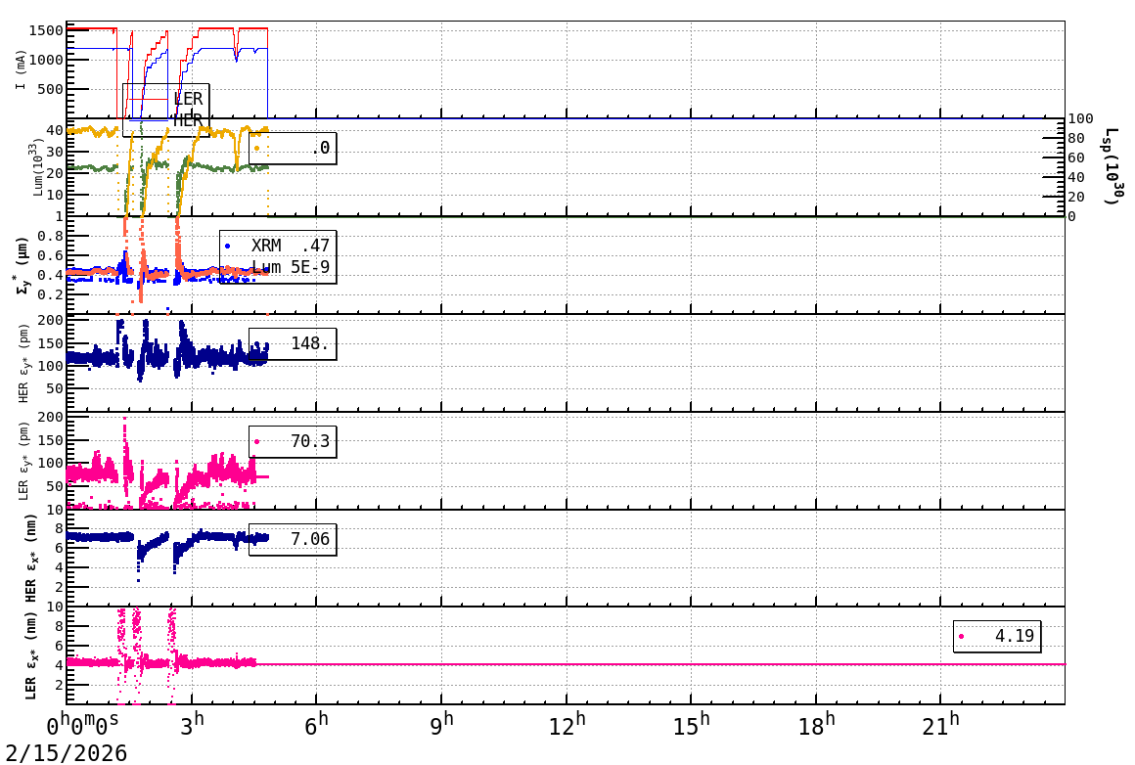Click the '148.' value box

[x=293, y=343]
